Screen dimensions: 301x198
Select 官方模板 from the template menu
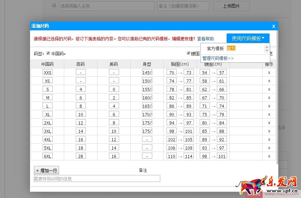coord(215,48)
